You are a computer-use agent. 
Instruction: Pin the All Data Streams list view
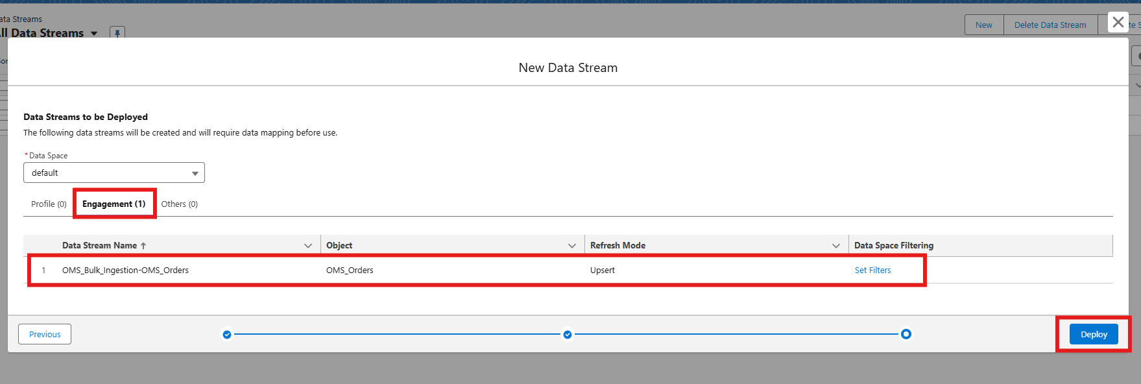pyautogui.click(x=117, y=33)
